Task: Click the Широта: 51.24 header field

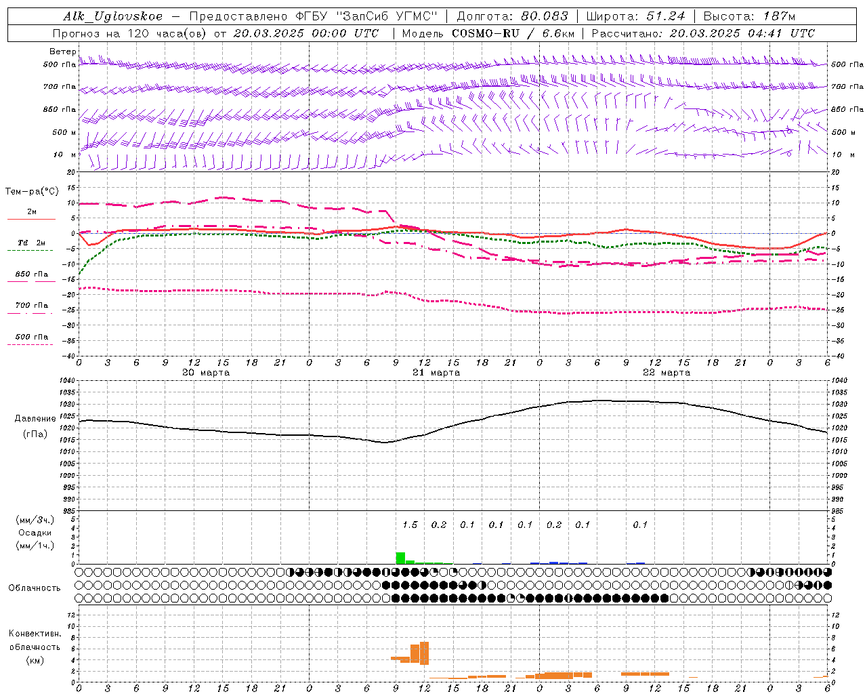Action: (635, 16)
